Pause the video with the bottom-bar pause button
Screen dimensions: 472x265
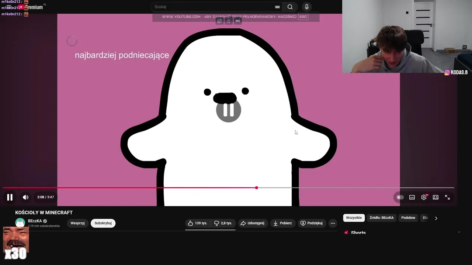click(10, 197)
